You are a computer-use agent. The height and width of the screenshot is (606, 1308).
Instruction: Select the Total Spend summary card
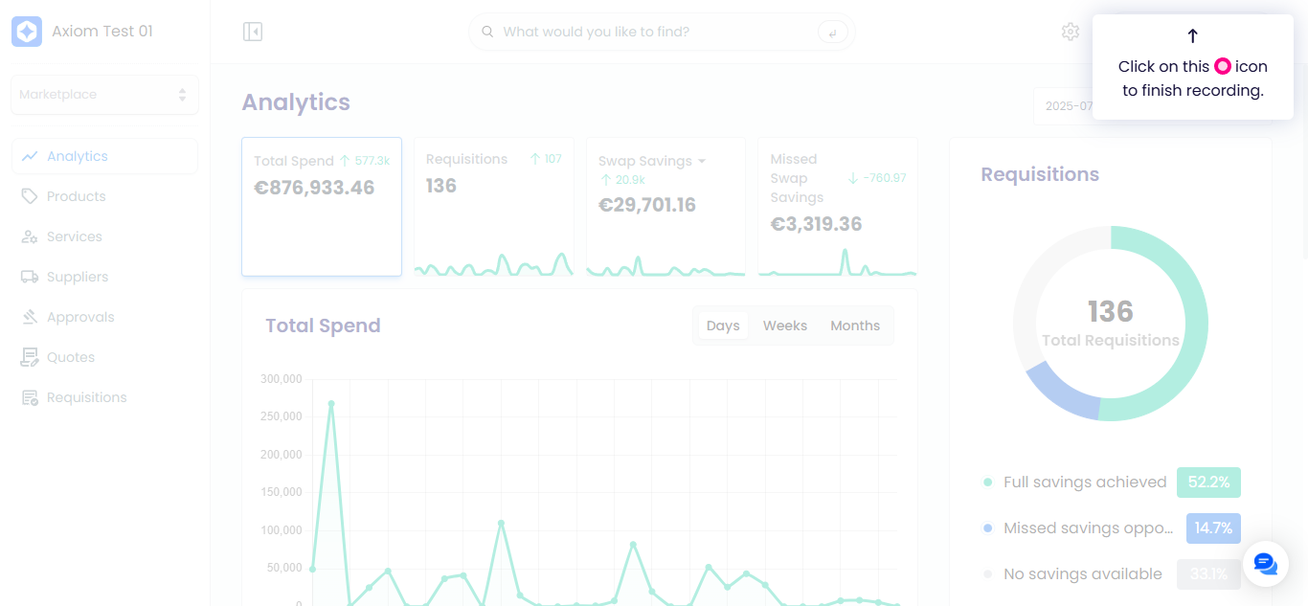(322, 207)
